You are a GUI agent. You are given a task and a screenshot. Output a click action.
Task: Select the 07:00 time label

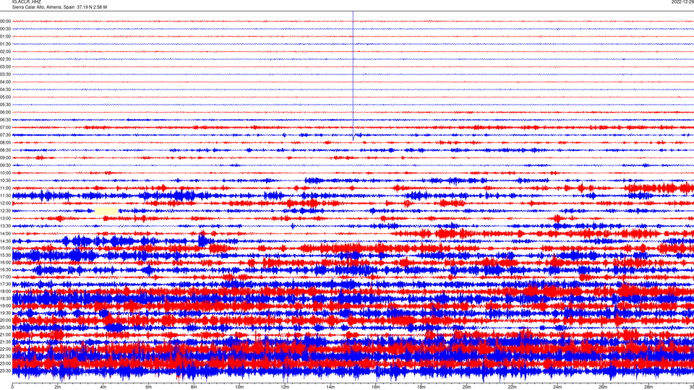(x=6, y=127)
